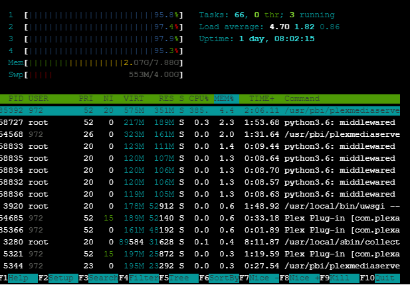The width and height of the screenshot is (410, 285).
Task: Click the F1 Help function key
Action: pos(19,278)
